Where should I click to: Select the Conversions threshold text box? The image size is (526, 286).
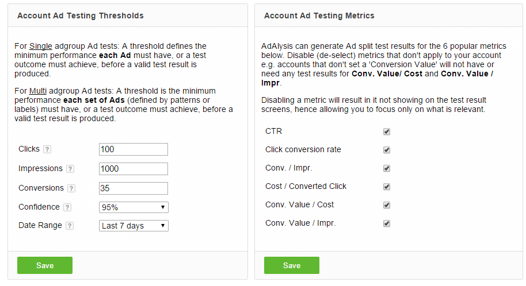pos(134,188)
